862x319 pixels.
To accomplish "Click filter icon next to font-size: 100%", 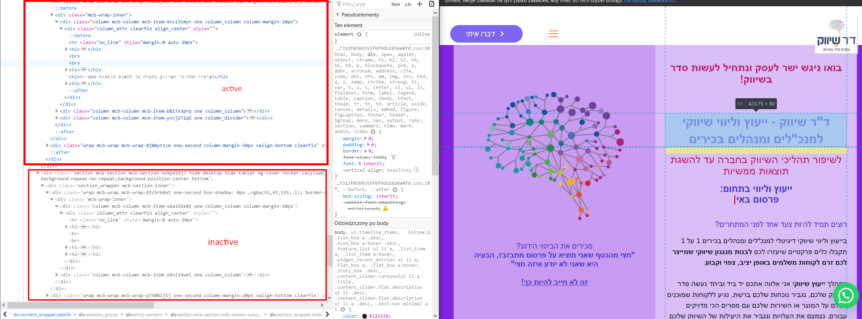I will point(394,157).
